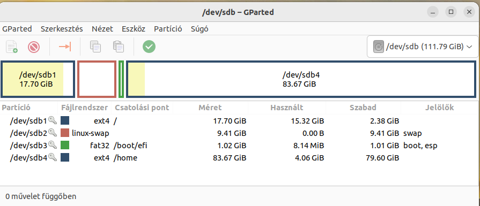Click the key icon next to /dev/sdb2
The height and width of the screenshot is (206, 480).
[53, 133]
